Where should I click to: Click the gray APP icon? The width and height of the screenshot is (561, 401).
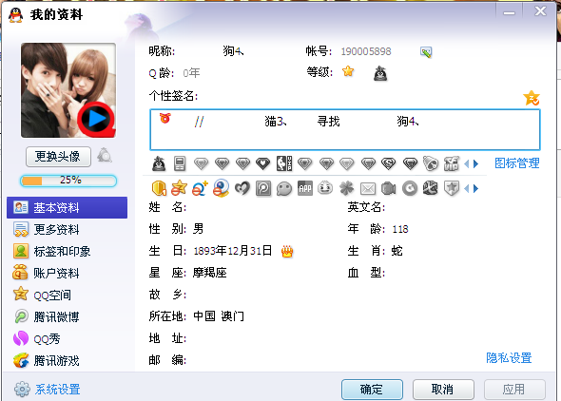(x=305, y=188)
